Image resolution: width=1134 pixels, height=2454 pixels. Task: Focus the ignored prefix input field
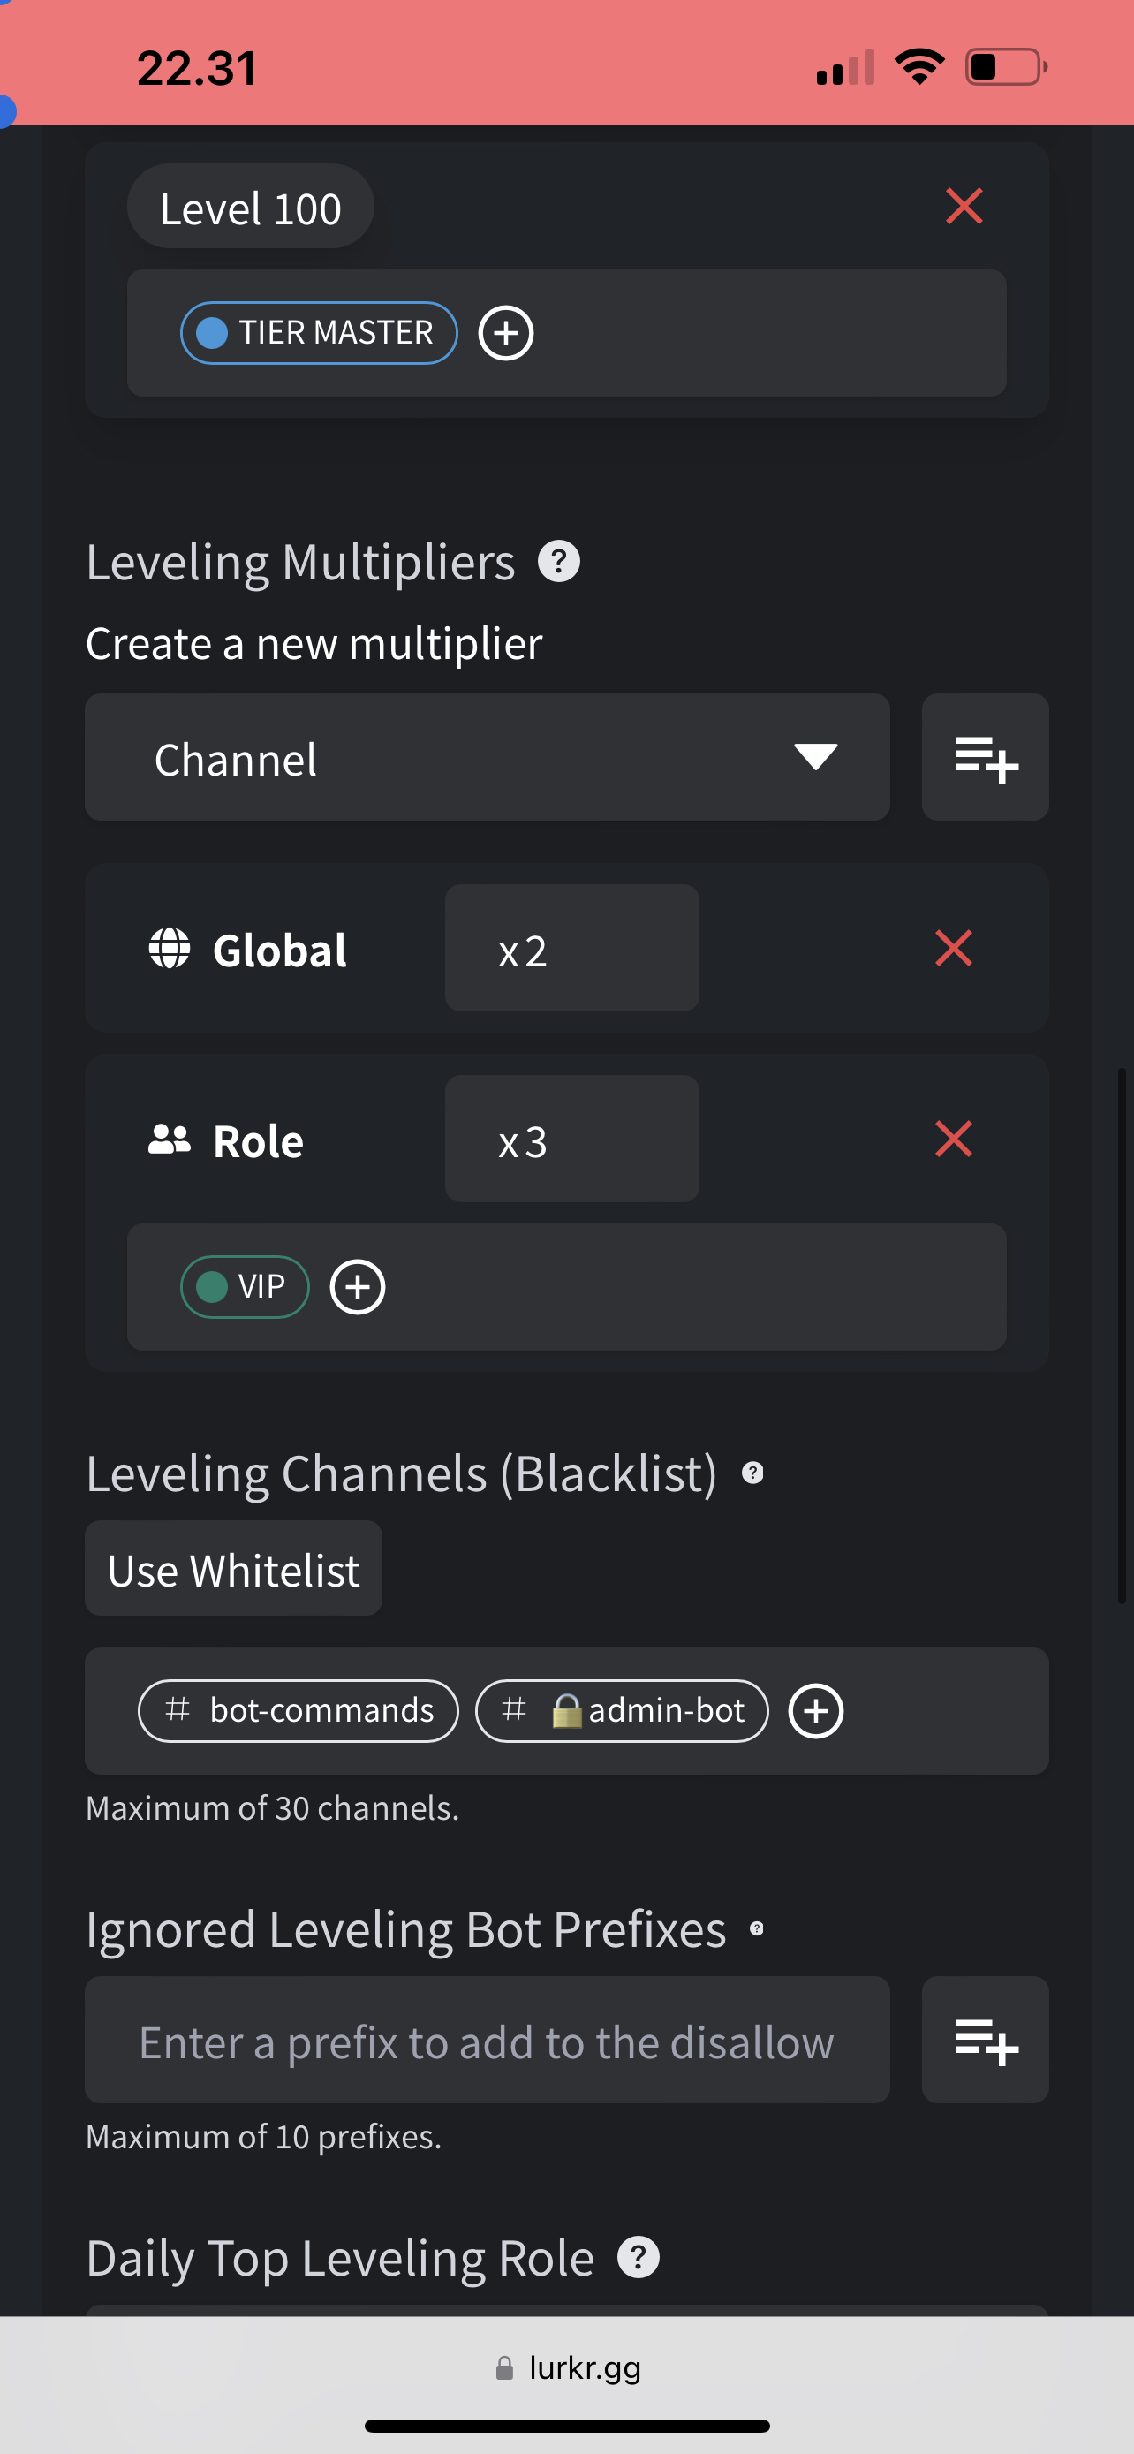click(487, 2041)
